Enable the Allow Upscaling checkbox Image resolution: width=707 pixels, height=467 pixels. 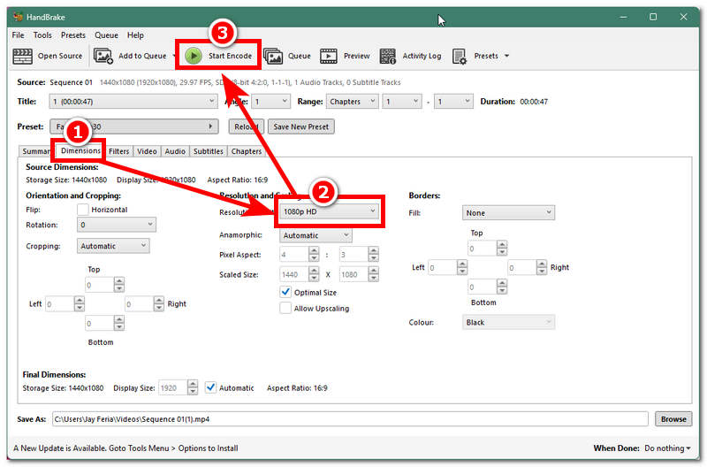(x=285, y=309)
